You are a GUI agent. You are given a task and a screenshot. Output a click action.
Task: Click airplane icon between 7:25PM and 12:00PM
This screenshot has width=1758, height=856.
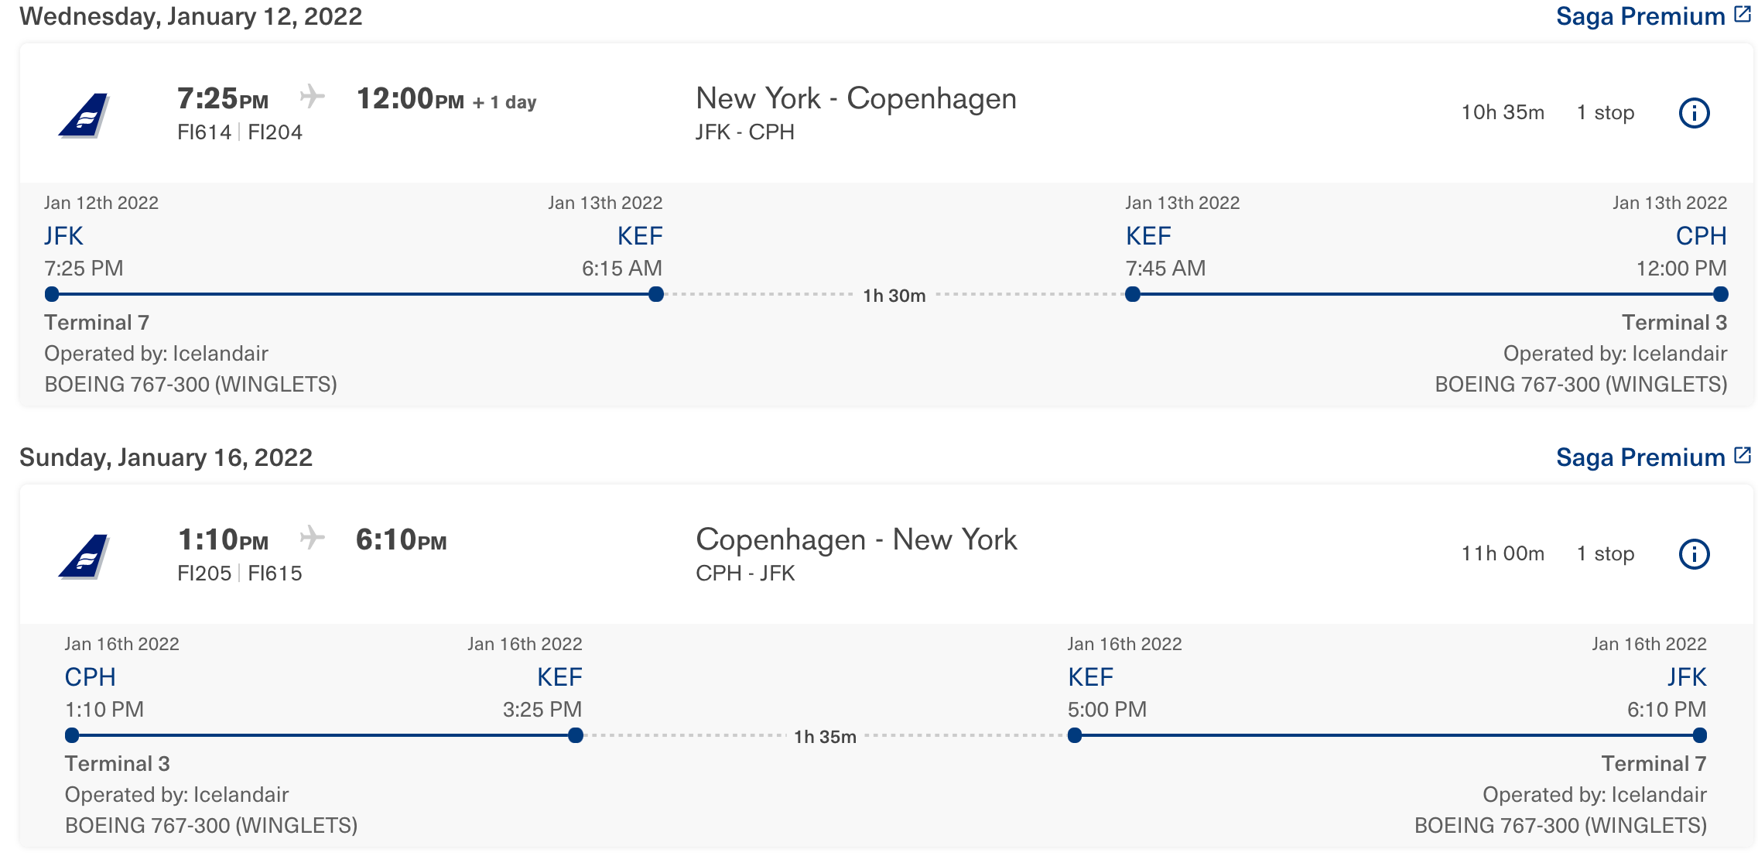312,97
